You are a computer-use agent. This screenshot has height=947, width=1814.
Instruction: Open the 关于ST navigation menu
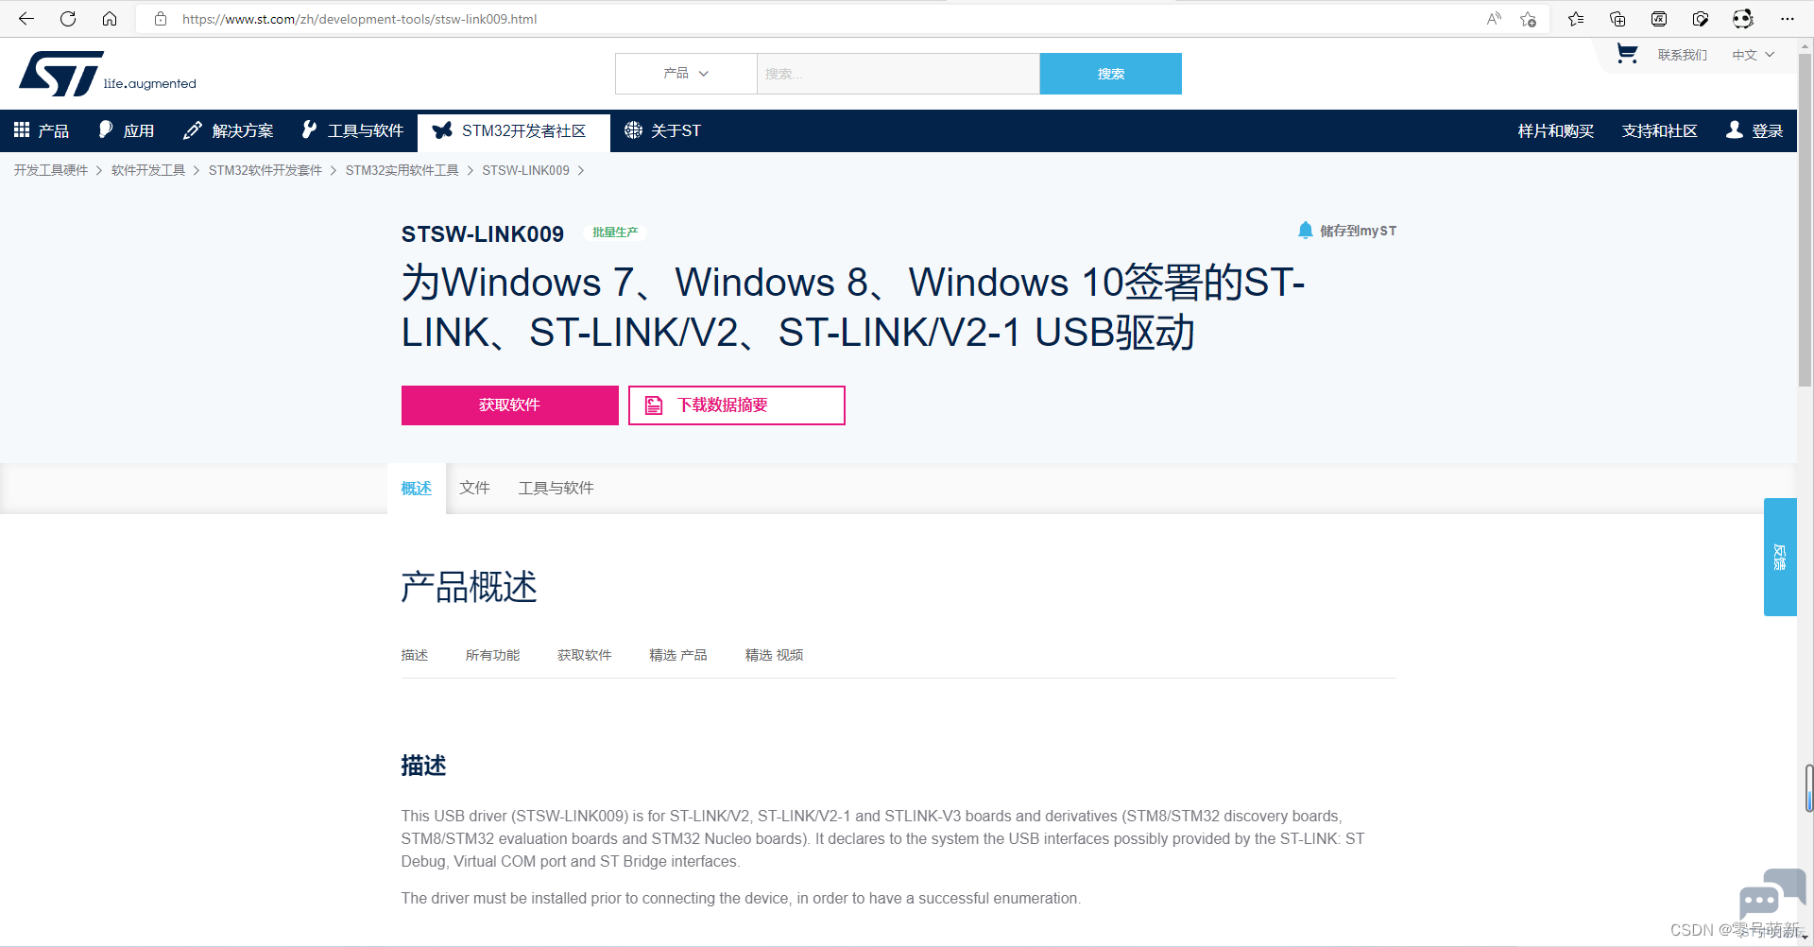click(662, 130)
